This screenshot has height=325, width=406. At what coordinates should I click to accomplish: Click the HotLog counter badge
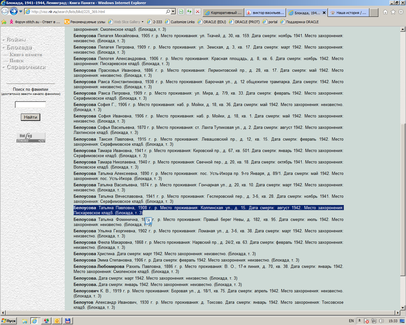[31, 137]
